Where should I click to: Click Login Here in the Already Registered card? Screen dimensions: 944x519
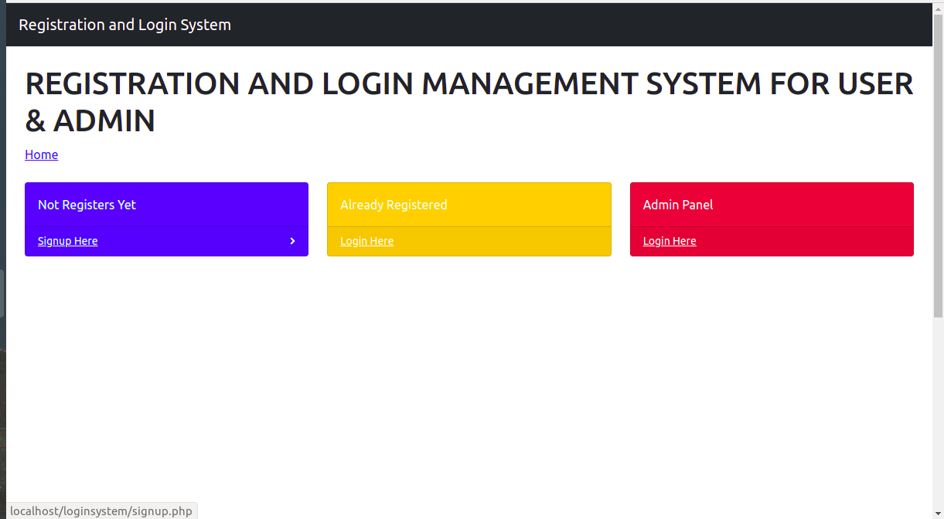click(x=366, y=240)
